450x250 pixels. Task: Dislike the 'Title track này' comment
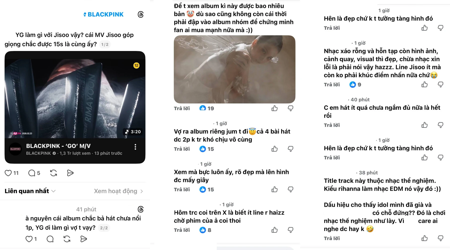(440, 238)
